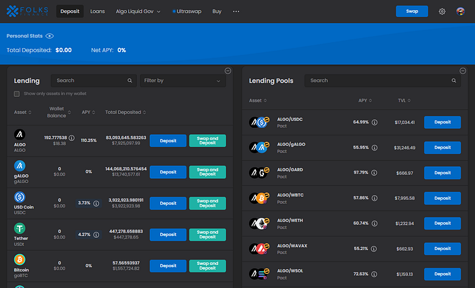Click the Lending search magnifier icon
475x288 pixels.
tap(130, 81)
